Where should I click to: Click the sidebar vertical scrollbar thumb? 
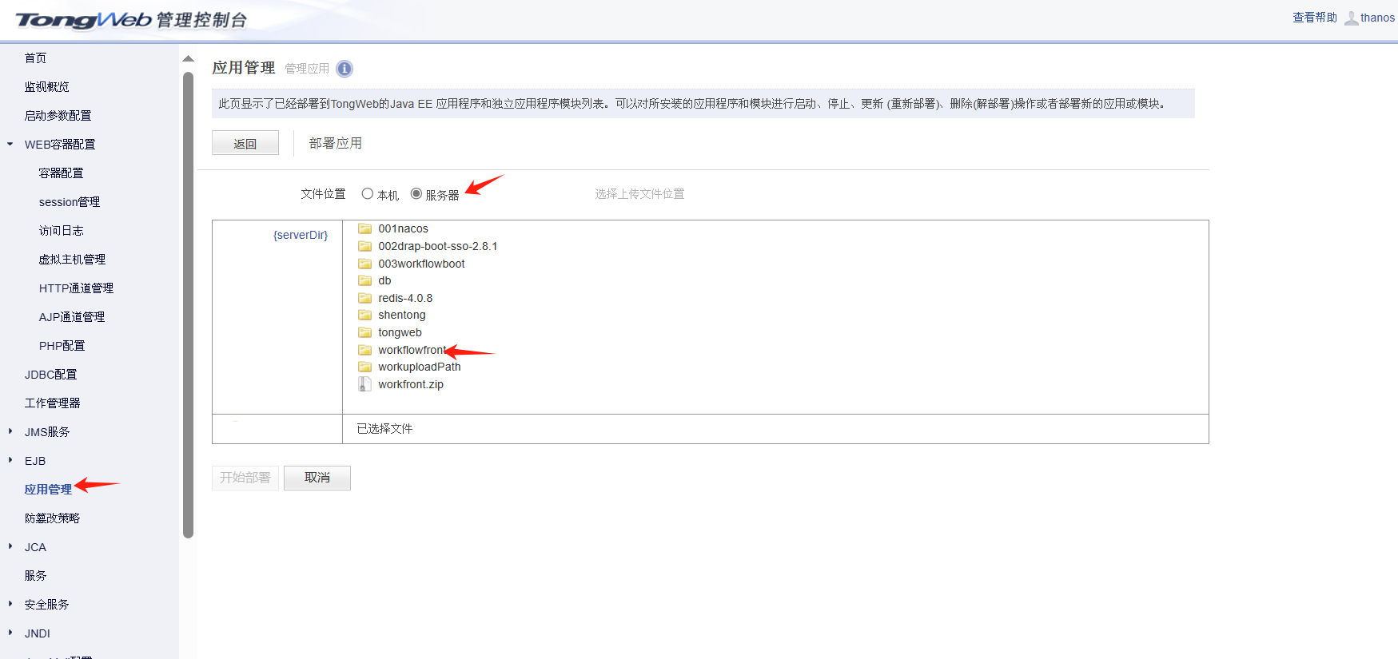pyautogui.click(x=189, y=305)
